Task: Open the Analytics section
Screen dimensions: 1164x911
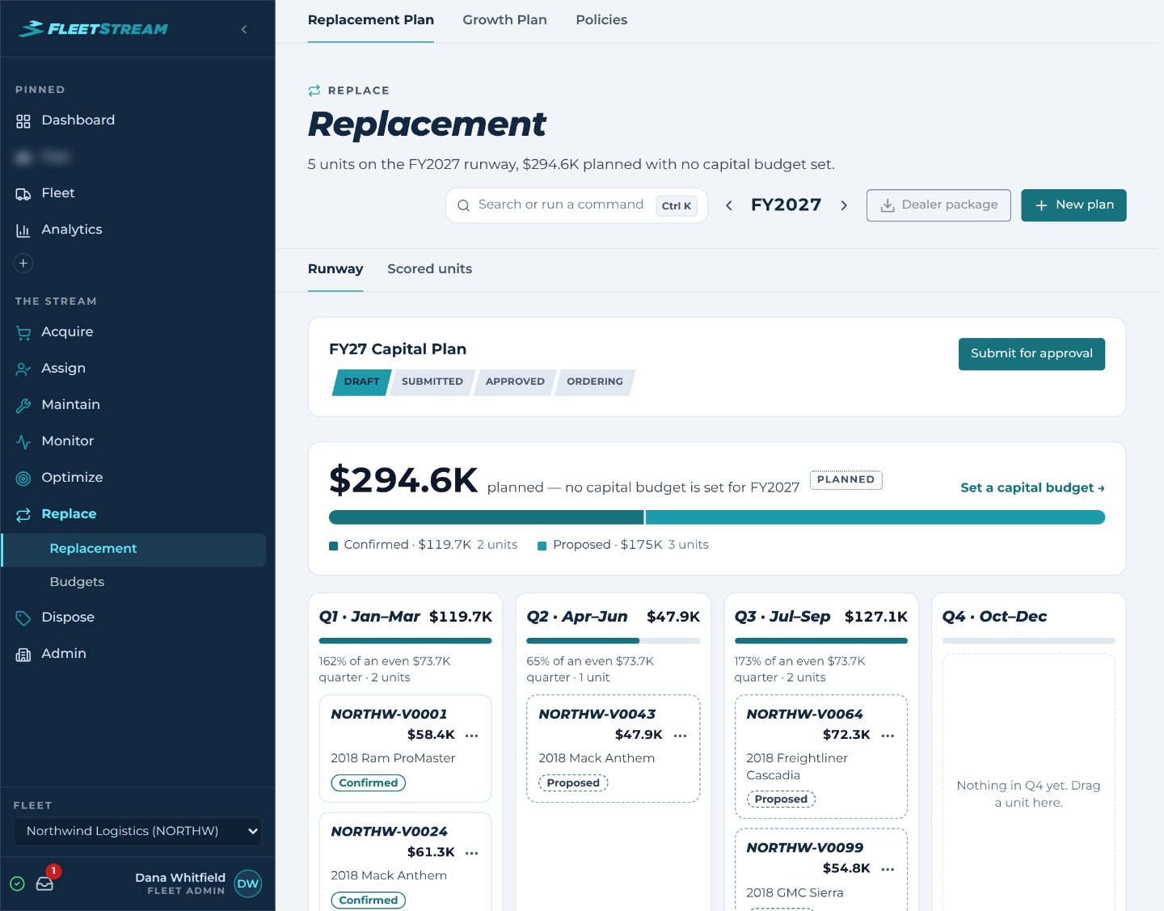Action: coord(137,230)
